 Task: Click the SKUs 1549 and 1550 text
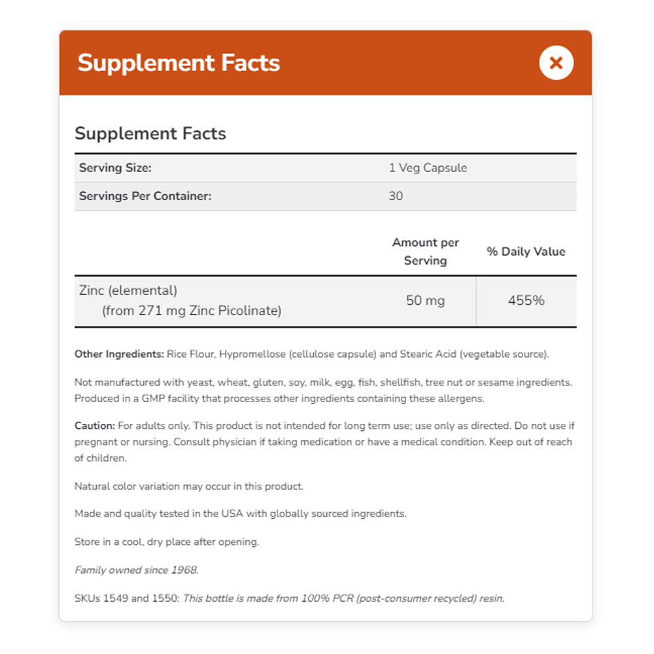(x=126, y=598)
